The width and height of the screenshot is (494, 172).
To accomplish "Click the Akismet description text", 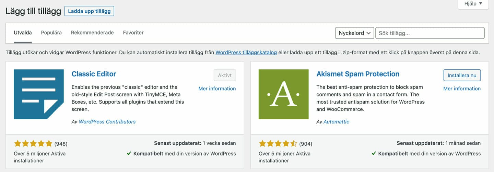I will tap(370, 98).
